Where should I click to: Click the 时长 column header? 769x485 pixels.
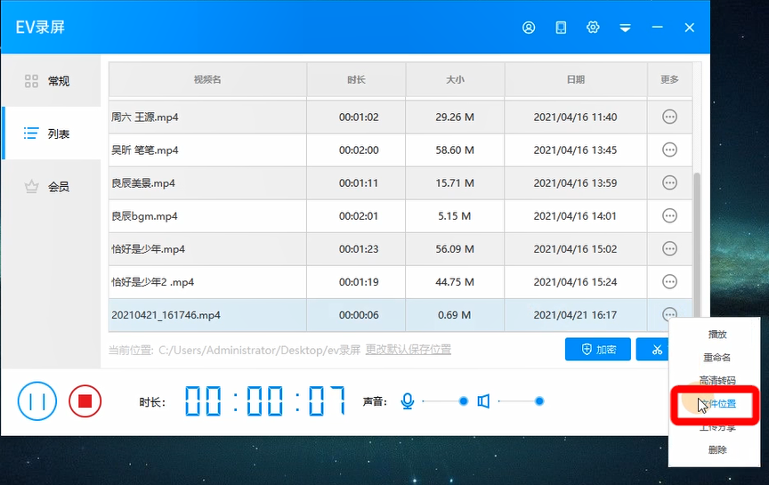coord(356,79)
